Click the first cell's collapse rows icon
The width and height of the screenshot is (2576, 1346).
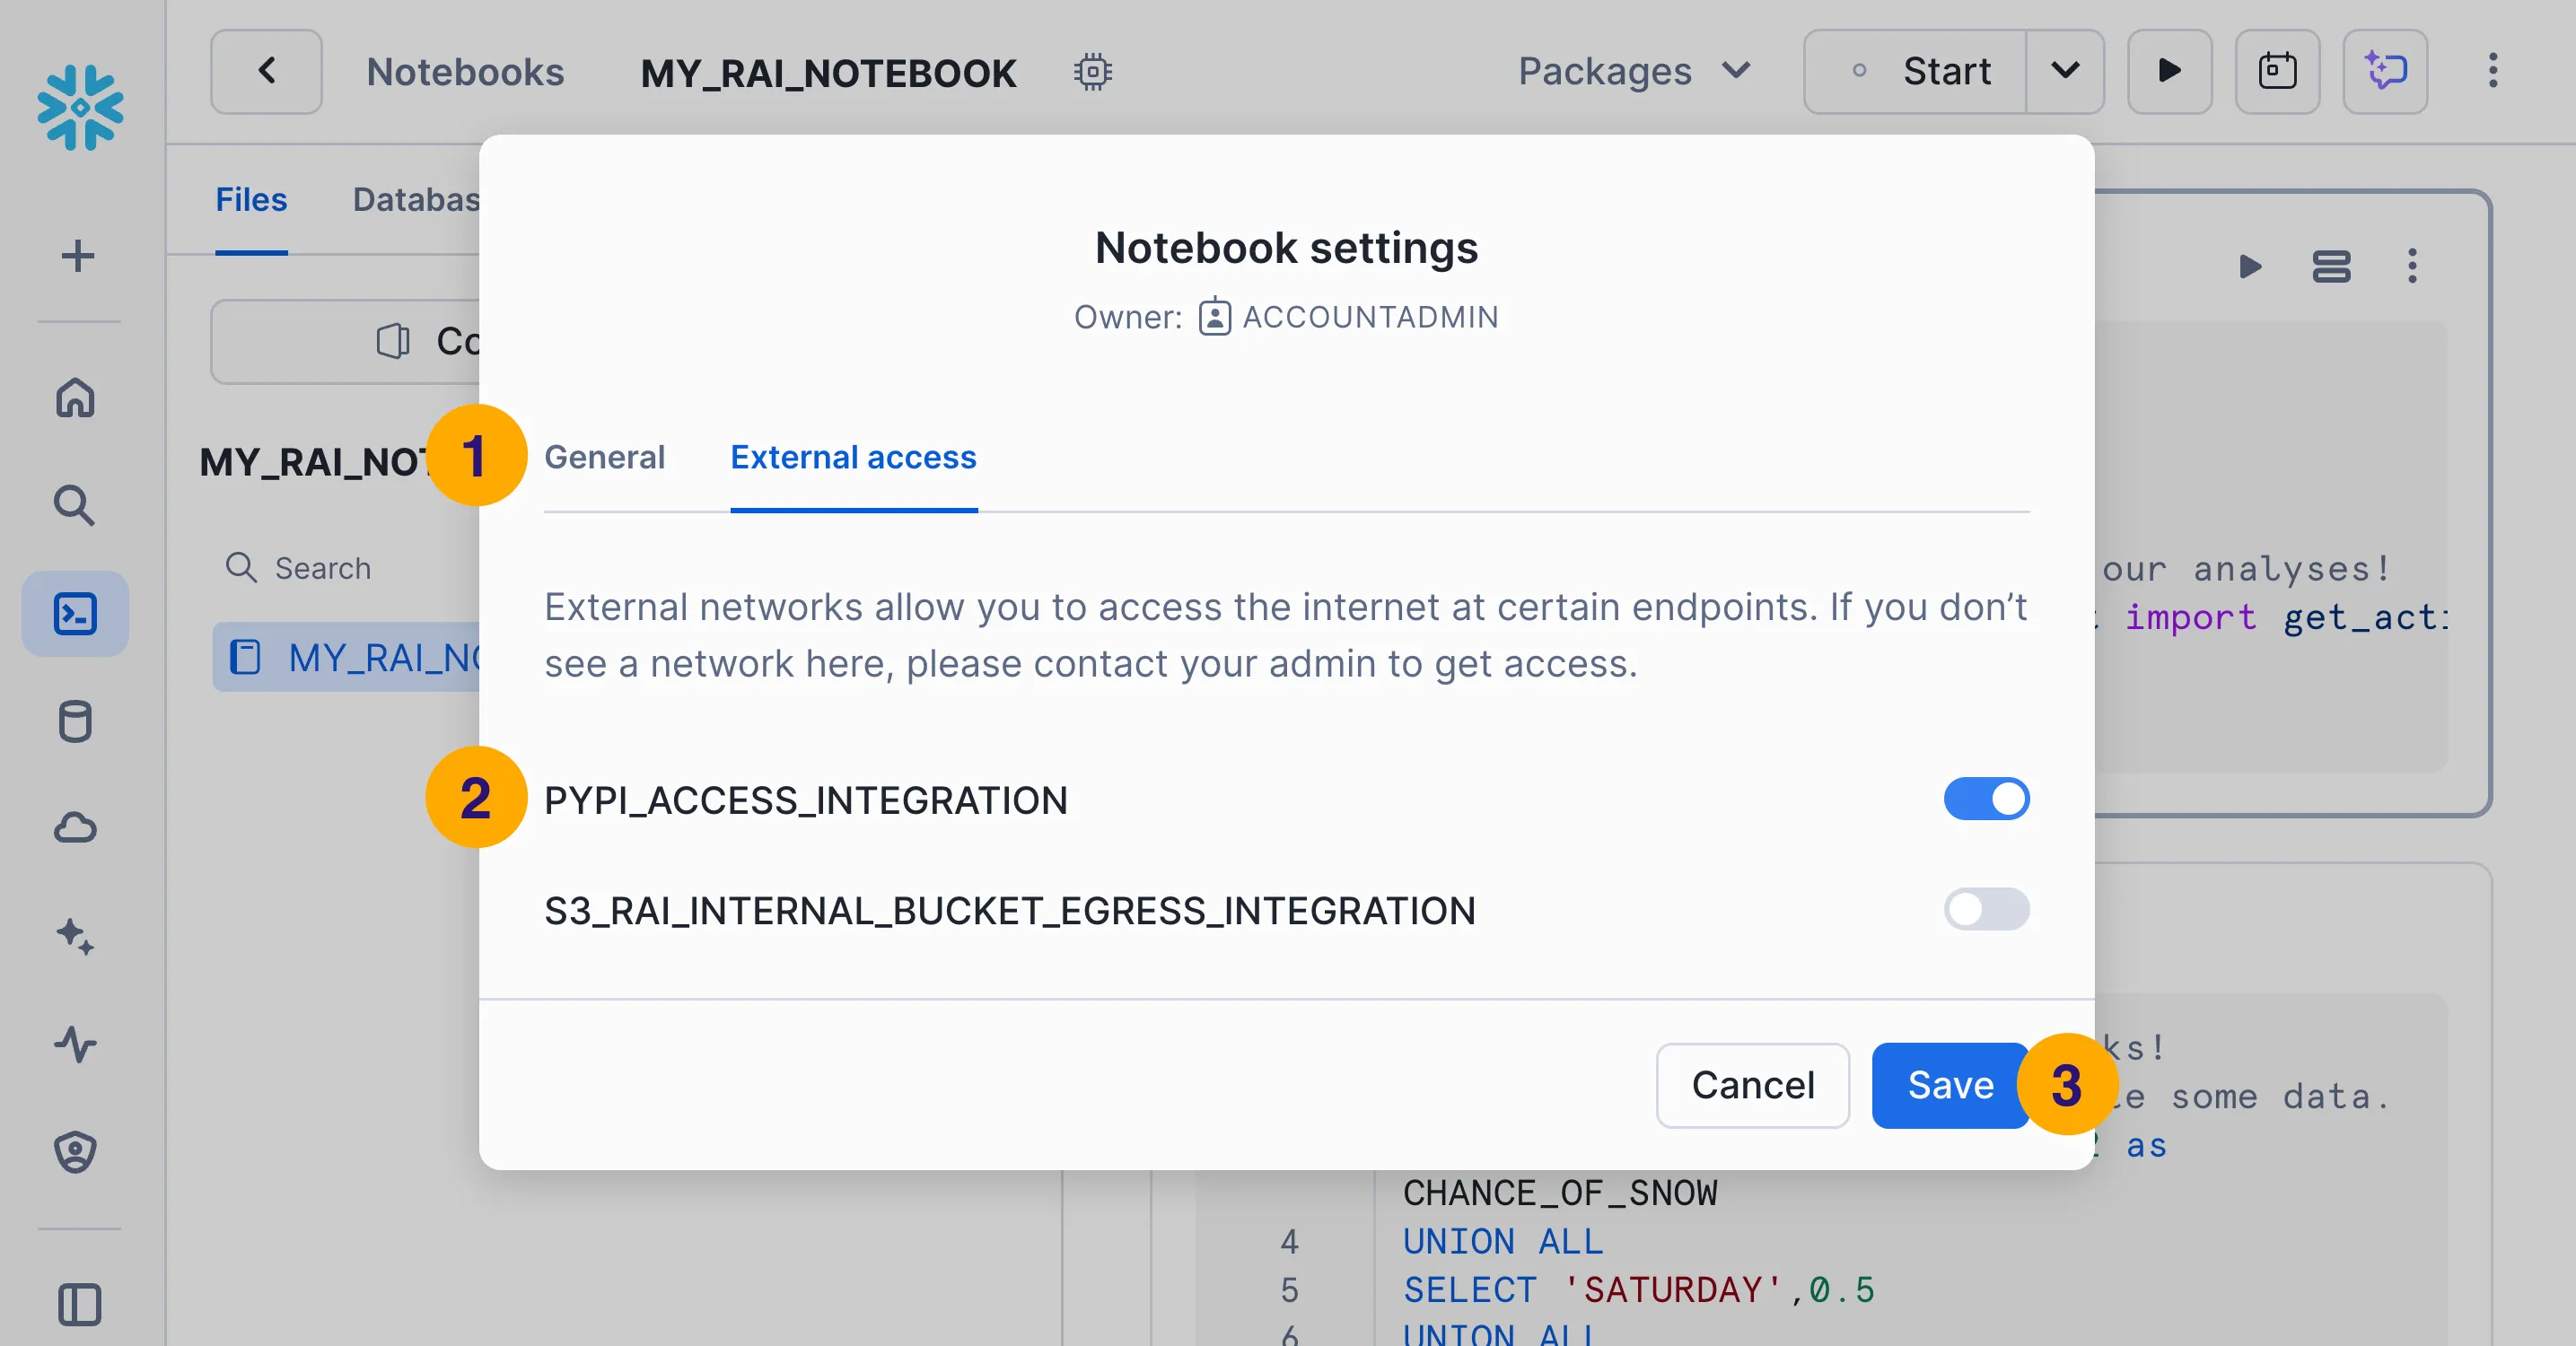pos(2331,267)
